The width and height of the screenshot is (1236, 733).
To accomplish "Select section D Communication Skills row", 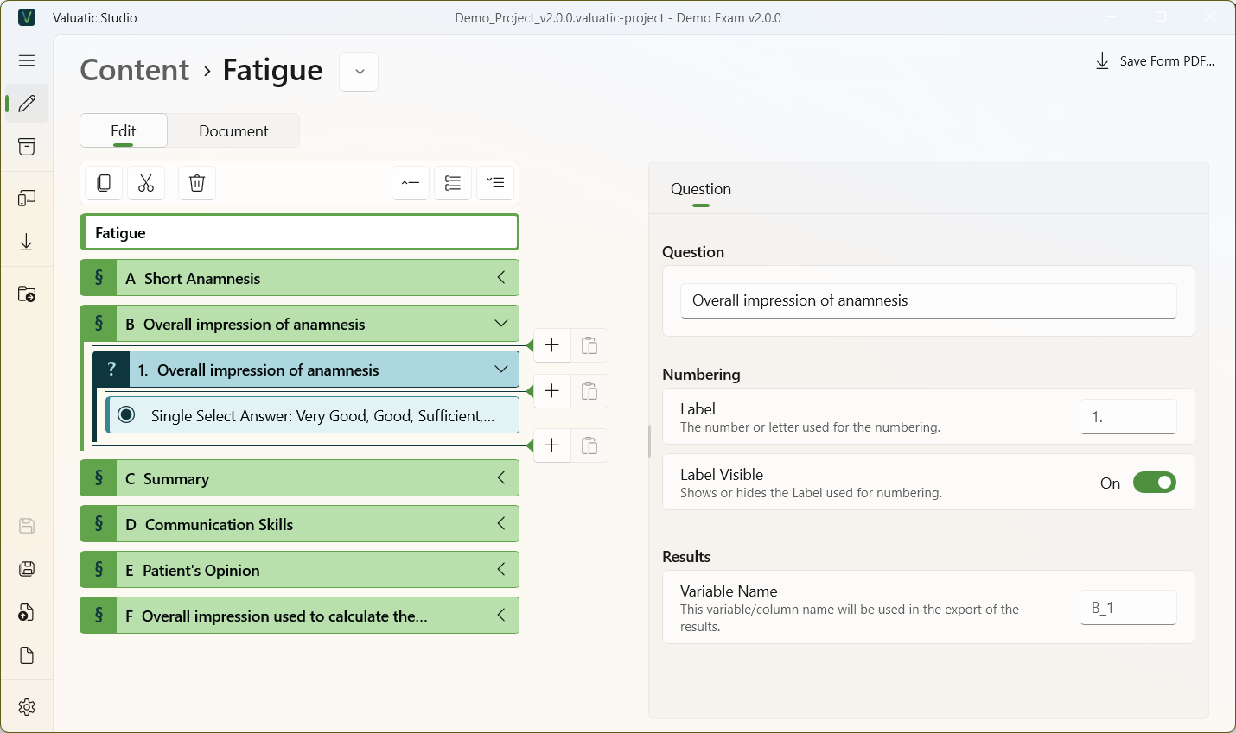I will coord(299,524).
